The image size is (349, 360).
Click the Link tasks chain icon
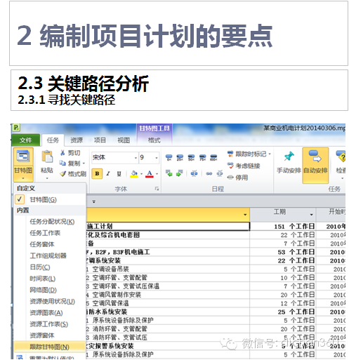pyautogui.click(x=209, y=173)
